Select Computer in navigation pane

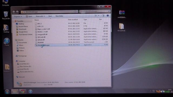point(21,61)
